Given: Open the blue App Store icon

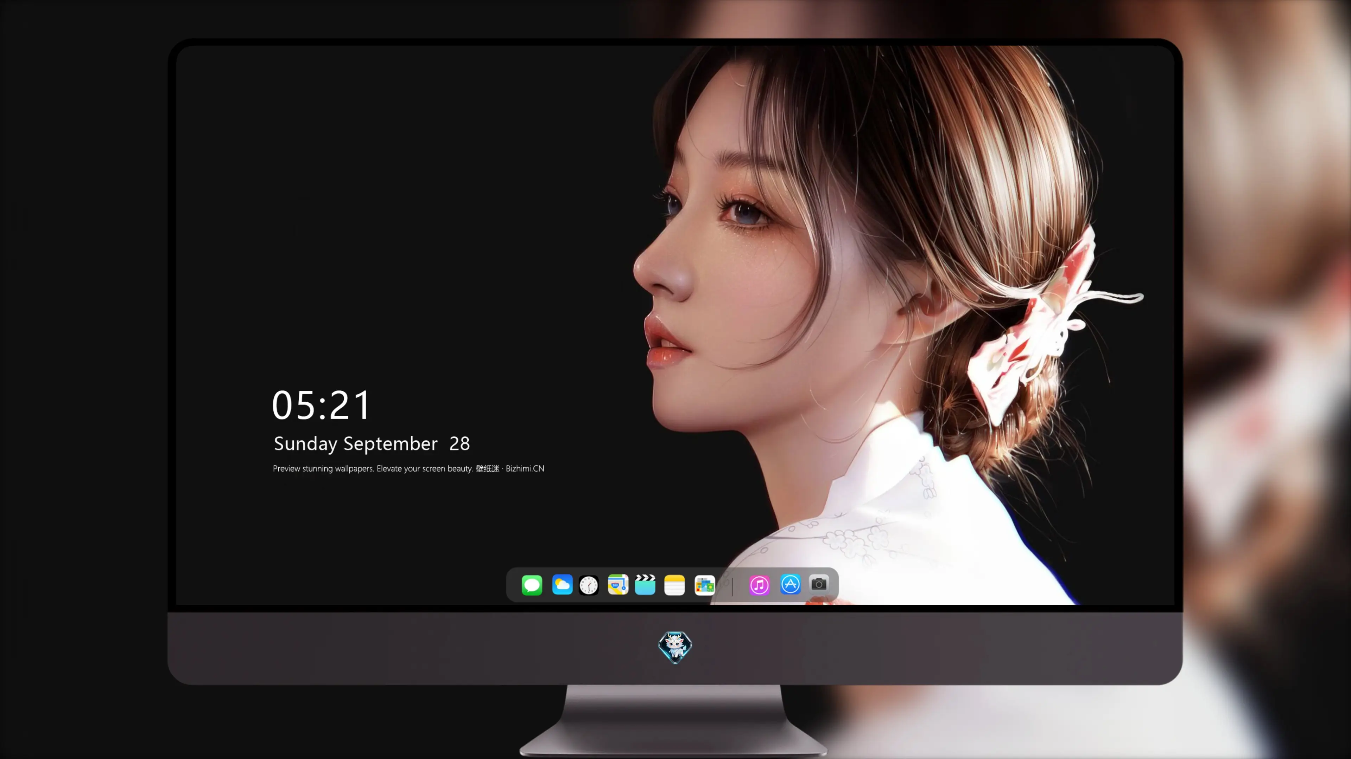Looking at the screenshot, I should coord(790,584).
